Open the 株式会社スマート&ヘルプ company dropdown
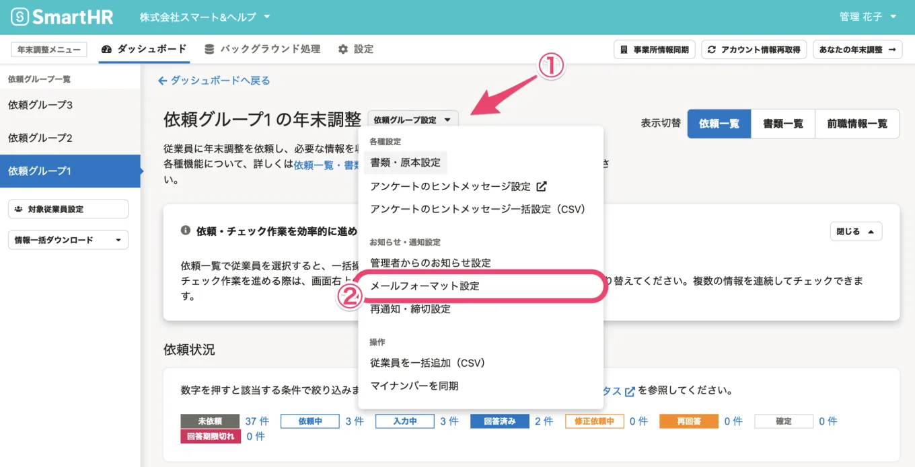Viewport: 915px width, 467px height. tap(205, 17)
